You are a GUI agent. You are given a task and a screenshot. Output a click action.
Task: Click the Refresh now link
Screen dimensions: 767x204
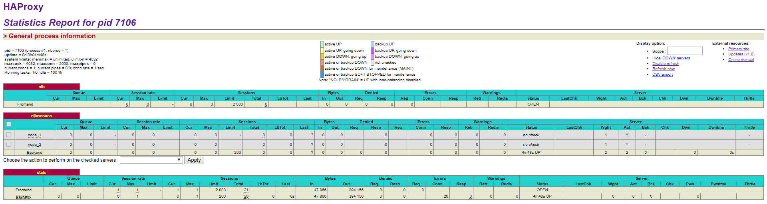(x=664, y=69)
